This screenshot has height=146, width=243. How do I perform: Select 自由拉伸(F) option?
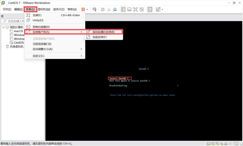click(104, 37)
